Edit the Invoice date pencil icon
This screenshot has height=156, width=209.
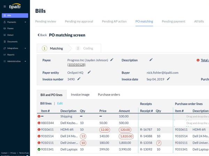[x=168, y=79]
